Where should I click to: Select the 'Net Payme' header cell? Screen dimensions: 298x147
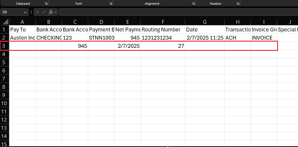[128, 30]
